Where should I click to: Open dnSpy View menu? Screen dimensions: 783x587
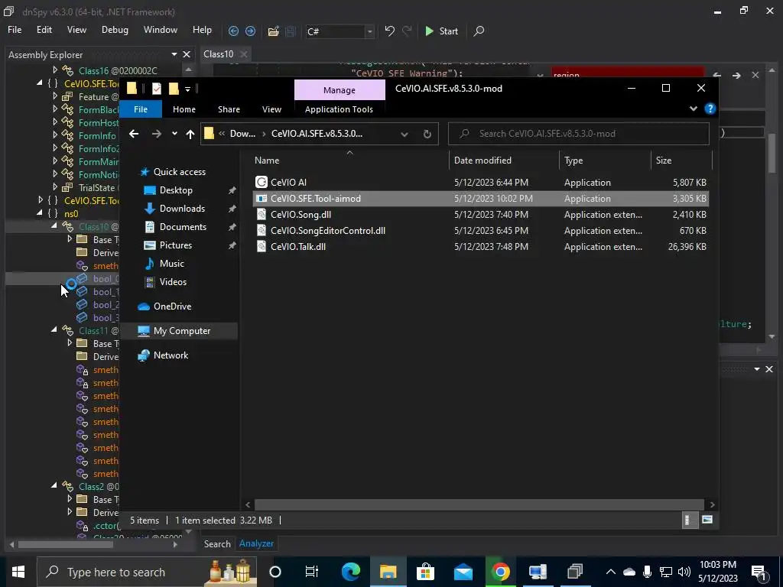[x=76, y=30]
